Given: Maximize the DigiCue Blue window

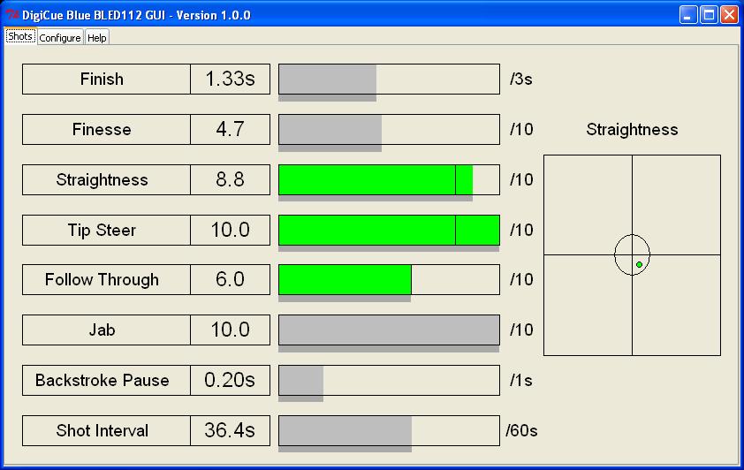Looking at the screenshot, I should pos(709,15).
